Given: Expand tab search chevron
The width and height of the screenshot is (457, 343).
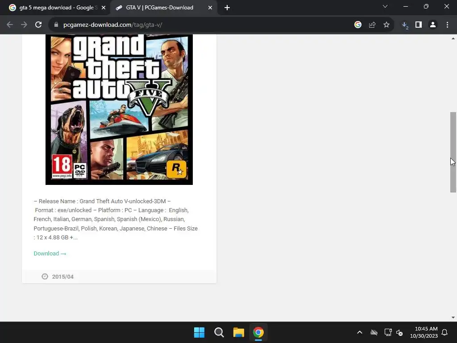Looking at the screenshot, I should (385, 6).
